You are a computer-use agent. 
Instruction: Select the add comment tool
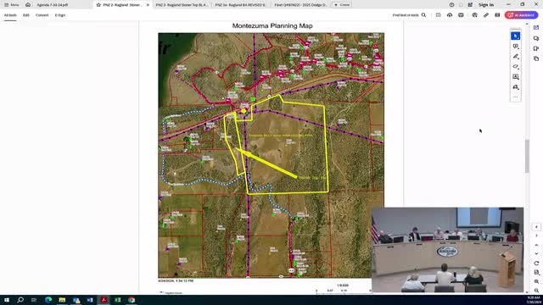pyautogui.click(x=515, y=47)
